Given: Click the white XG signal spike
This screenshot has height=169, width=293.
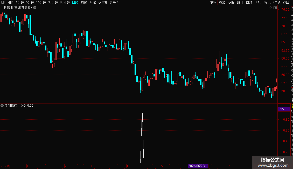Looking at the screenshot, I should pyautogui.click(x=142, y=136).
